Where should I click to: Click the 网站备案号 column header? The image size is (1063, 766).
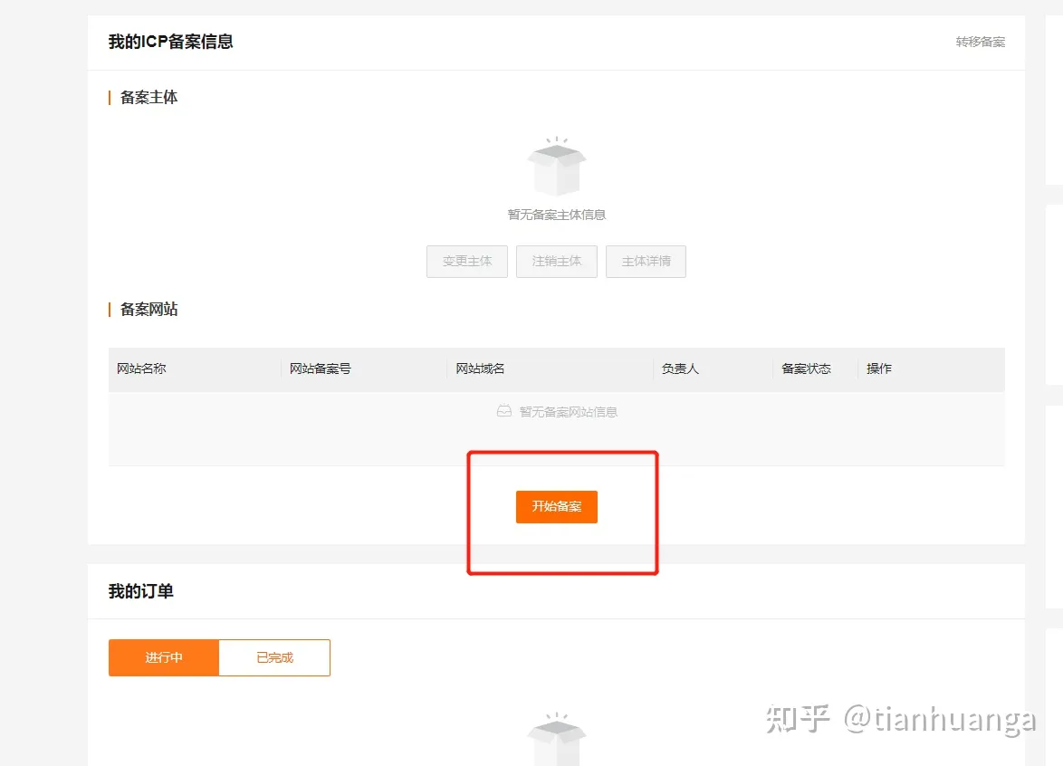coord(320,369)
